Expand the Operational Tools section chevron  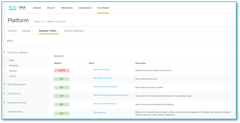point(4,102)
